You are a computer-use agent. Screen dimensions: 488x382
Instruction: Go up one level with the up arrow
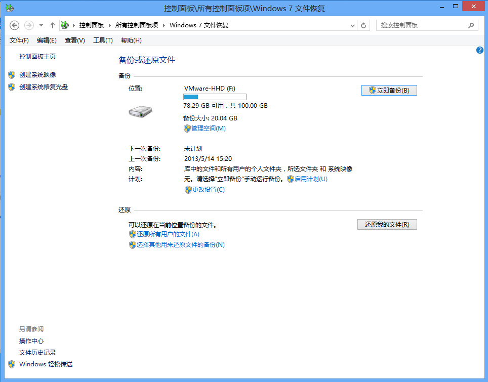(53, 25)
